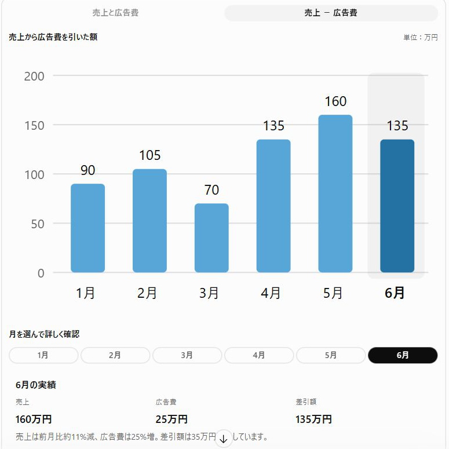The height and width of the screenshot is (449, 449).
Task: Click the bold 6月 axis label
Action: (395, 293)
